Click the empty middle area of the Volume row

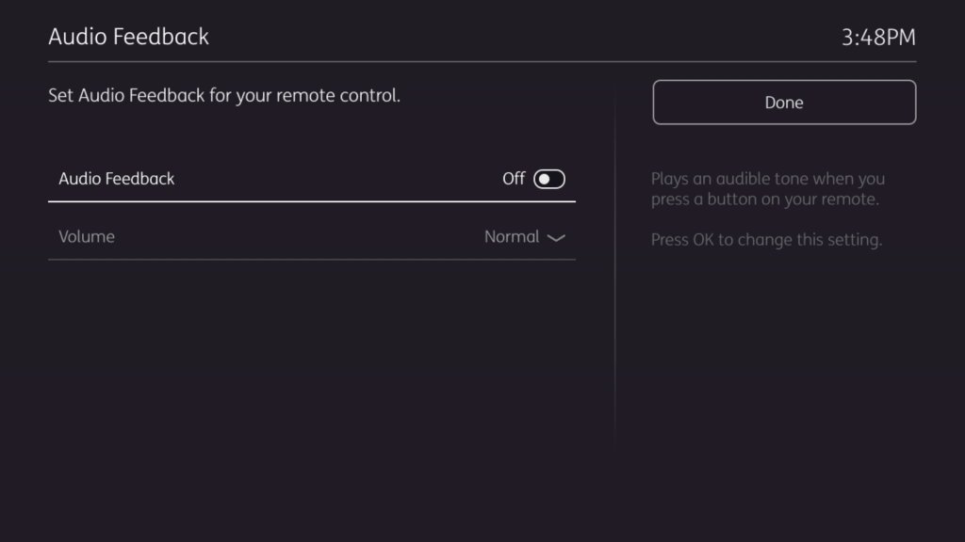click(x=302, y=237)
